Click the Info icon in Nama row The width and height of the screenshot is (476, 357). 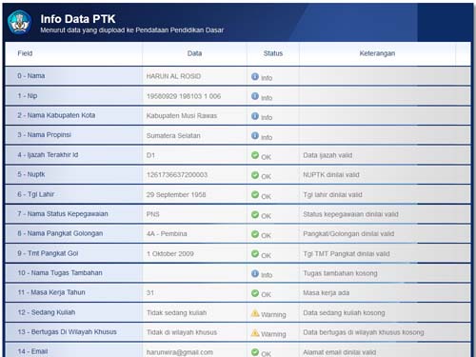(x=255, y=76)
